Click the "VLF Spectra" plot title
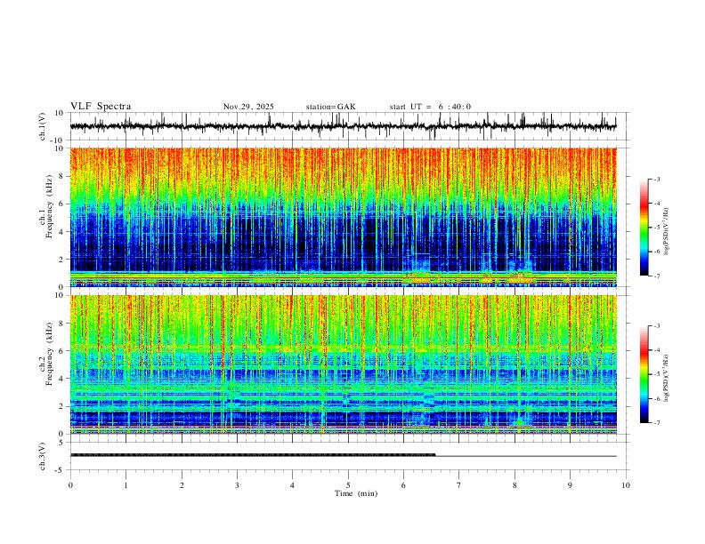The image size is (705, 544). [x=101, y=107]
